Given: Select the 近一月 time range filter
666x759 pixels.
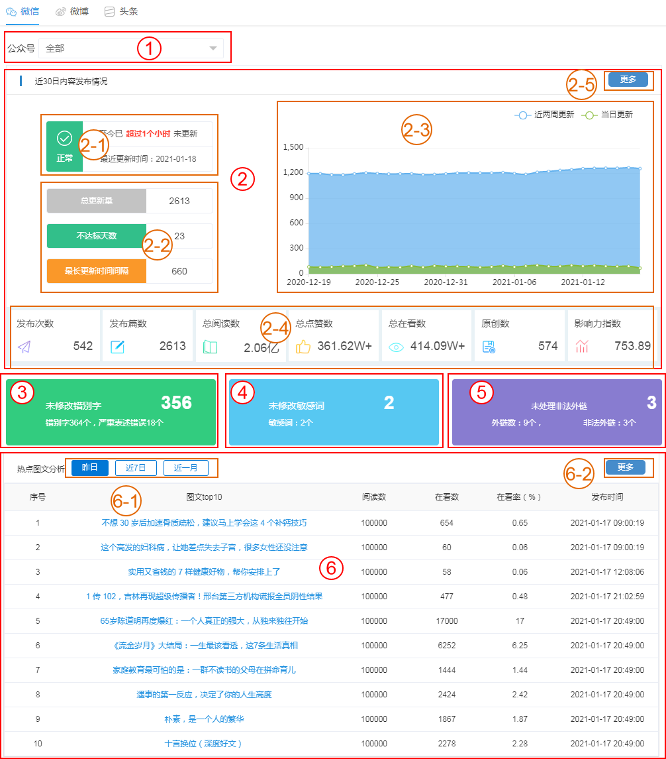Looking at the screenshot, I should [186, 468].
